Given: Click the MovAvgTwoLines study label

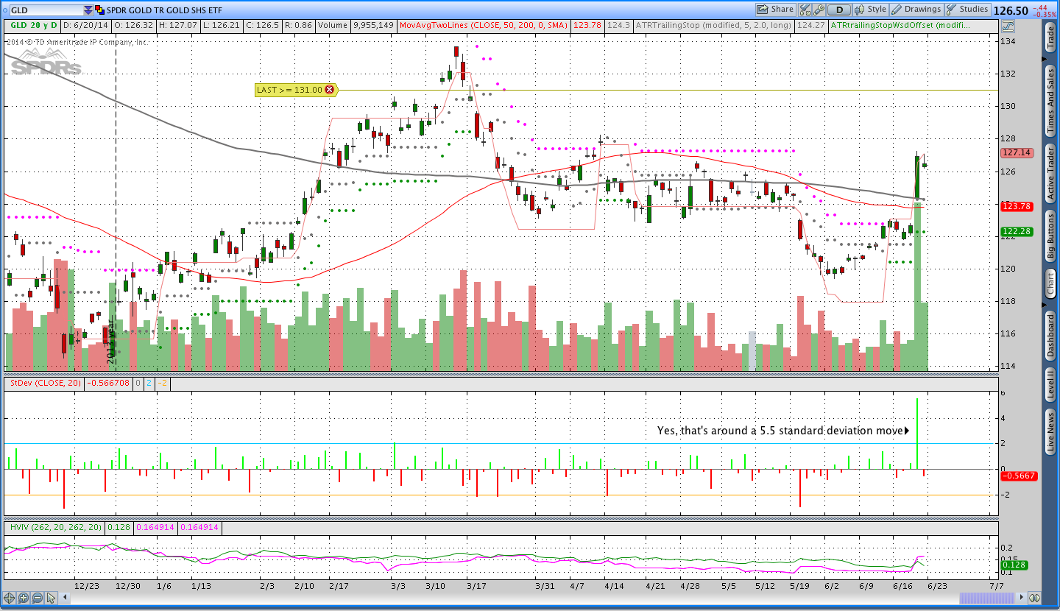Looking at the screenshot, I should pyautogui.click(x=484, y=25).
